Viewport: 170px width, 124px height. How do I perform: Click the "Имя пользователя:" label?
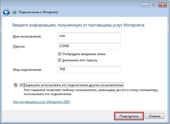click(x=27, y=36)
